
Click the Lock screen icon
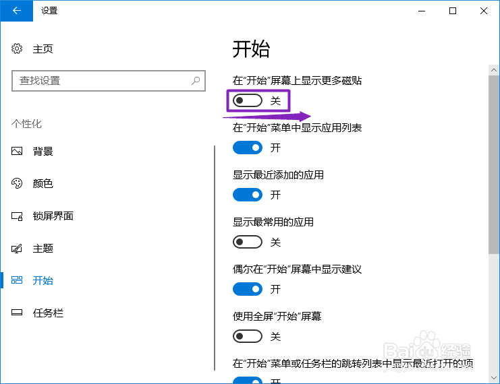pos(17,216)
